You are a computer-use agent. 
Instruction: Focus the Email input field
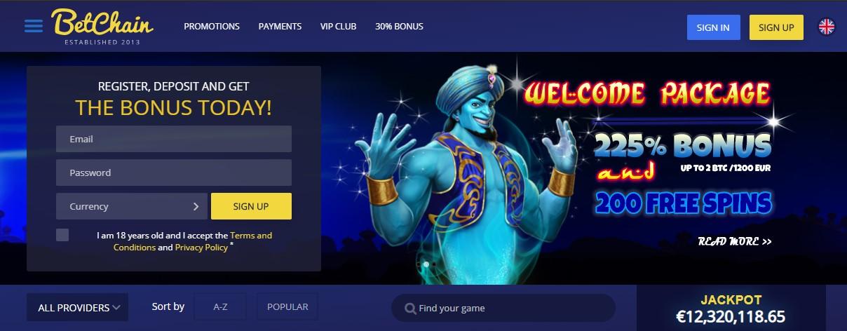coord(174,139)
